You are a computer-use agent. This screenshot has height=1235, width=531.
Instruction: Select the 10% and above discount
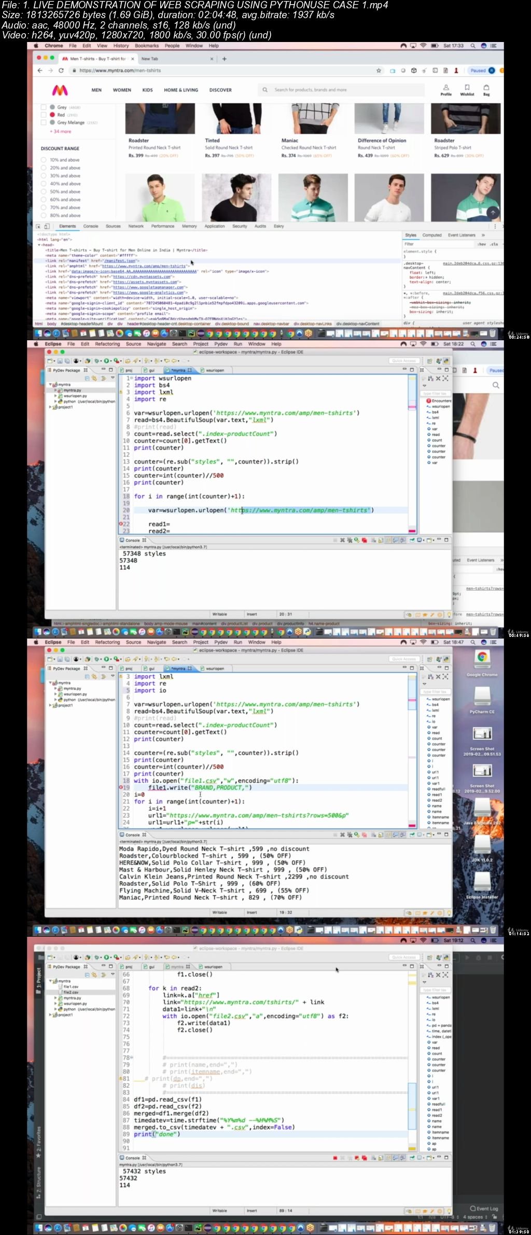click(44, 160)
